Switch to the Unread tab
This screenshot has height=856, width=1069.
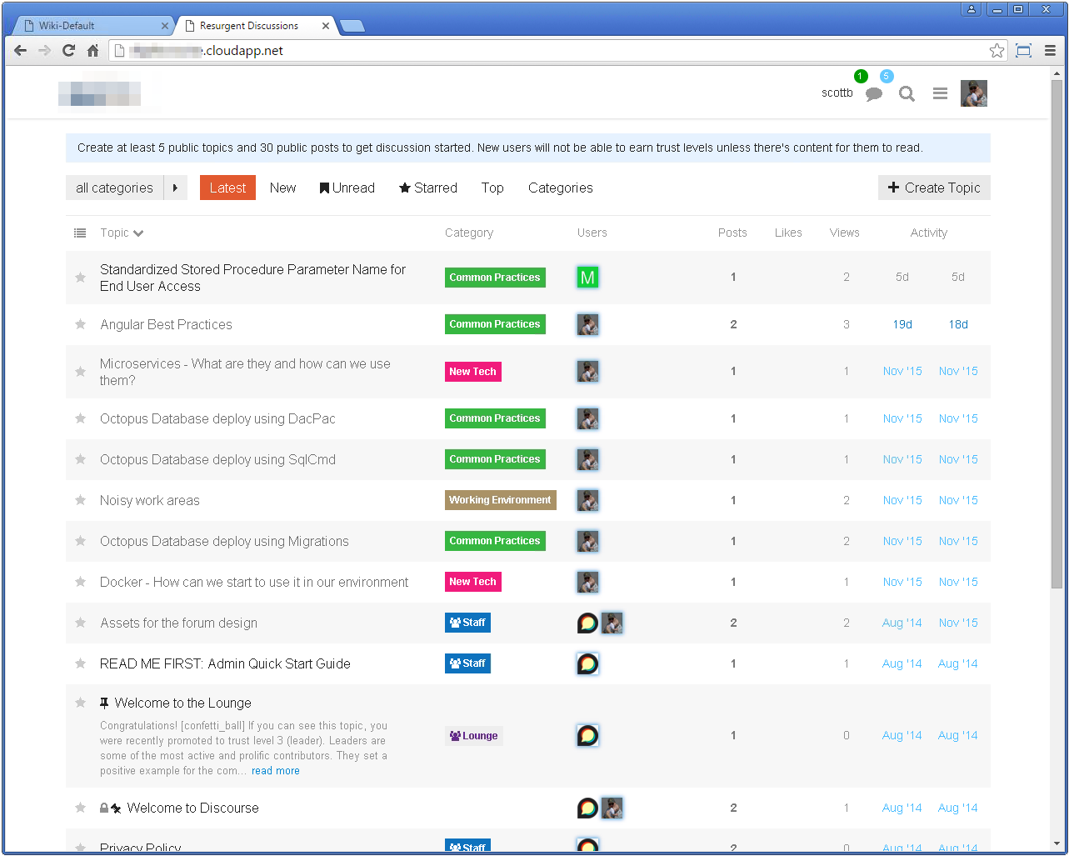point(347,188)
